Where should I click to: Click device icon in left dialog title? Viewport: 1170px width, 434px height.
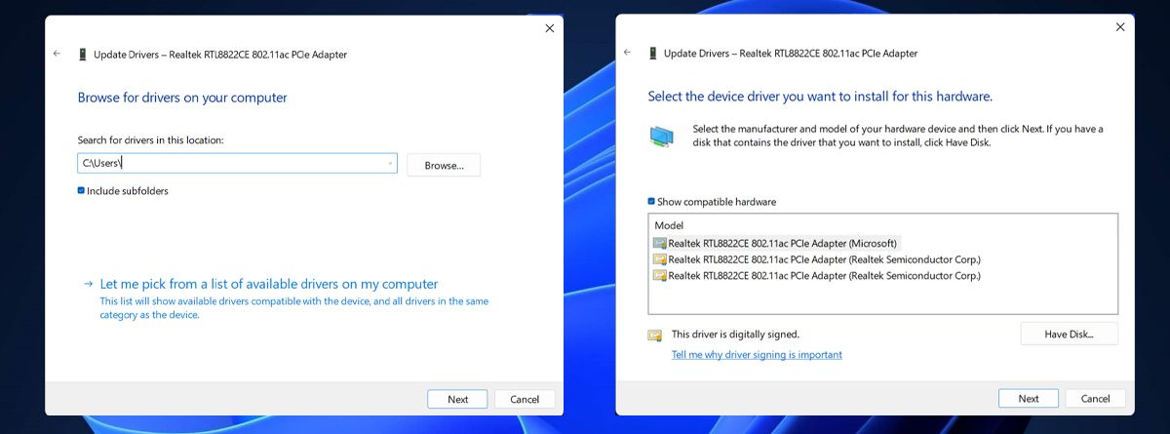(x=82, y=54)
